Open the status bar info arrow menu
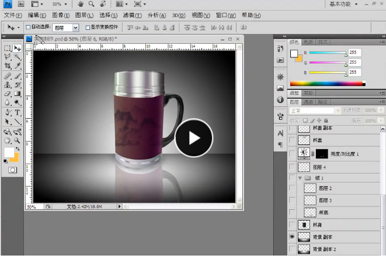 coord(119,206)
